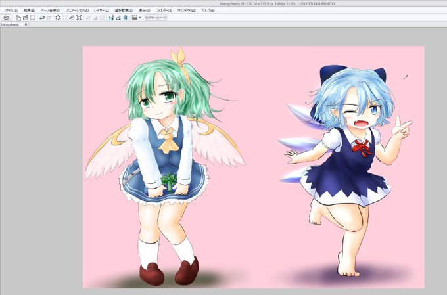The image size is (447, 295).
Task: Open the 選択範囲 (Selection) menu
Action: coord(124,11)
